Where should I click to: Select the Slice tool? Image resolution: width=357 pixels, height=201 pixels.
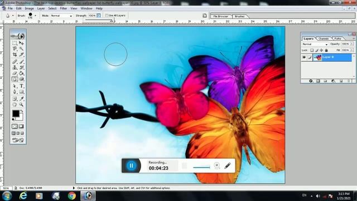click(21, 55)
